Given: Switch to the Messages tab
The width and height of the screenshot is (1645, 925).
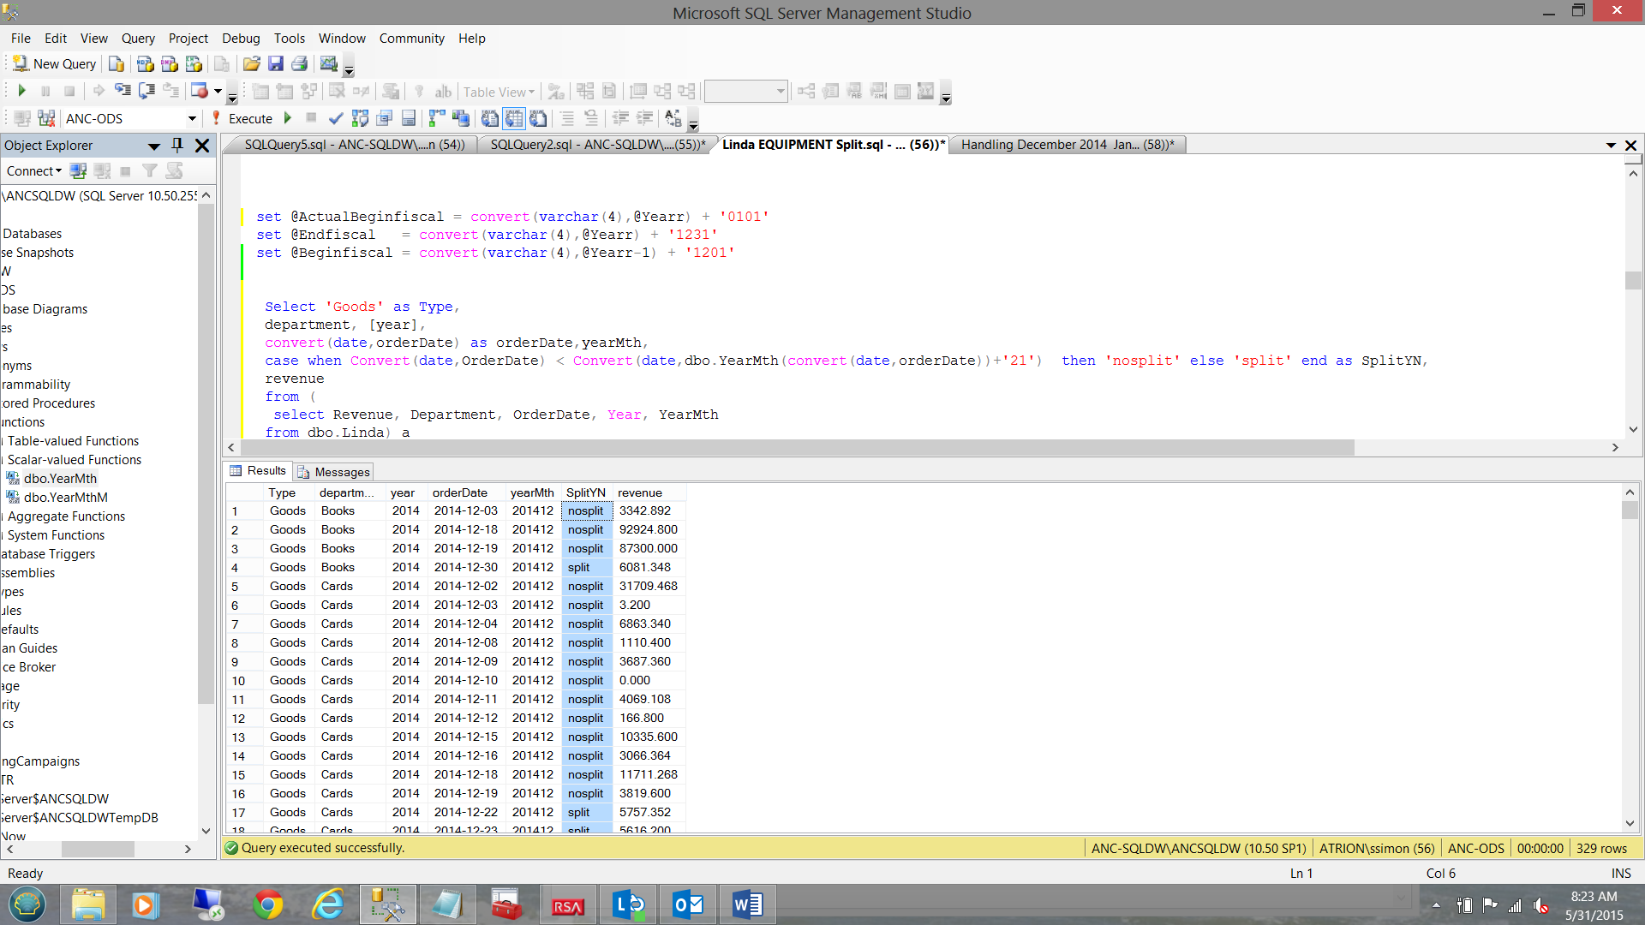Looking at the screenshot, I should (x=333, y=472).
